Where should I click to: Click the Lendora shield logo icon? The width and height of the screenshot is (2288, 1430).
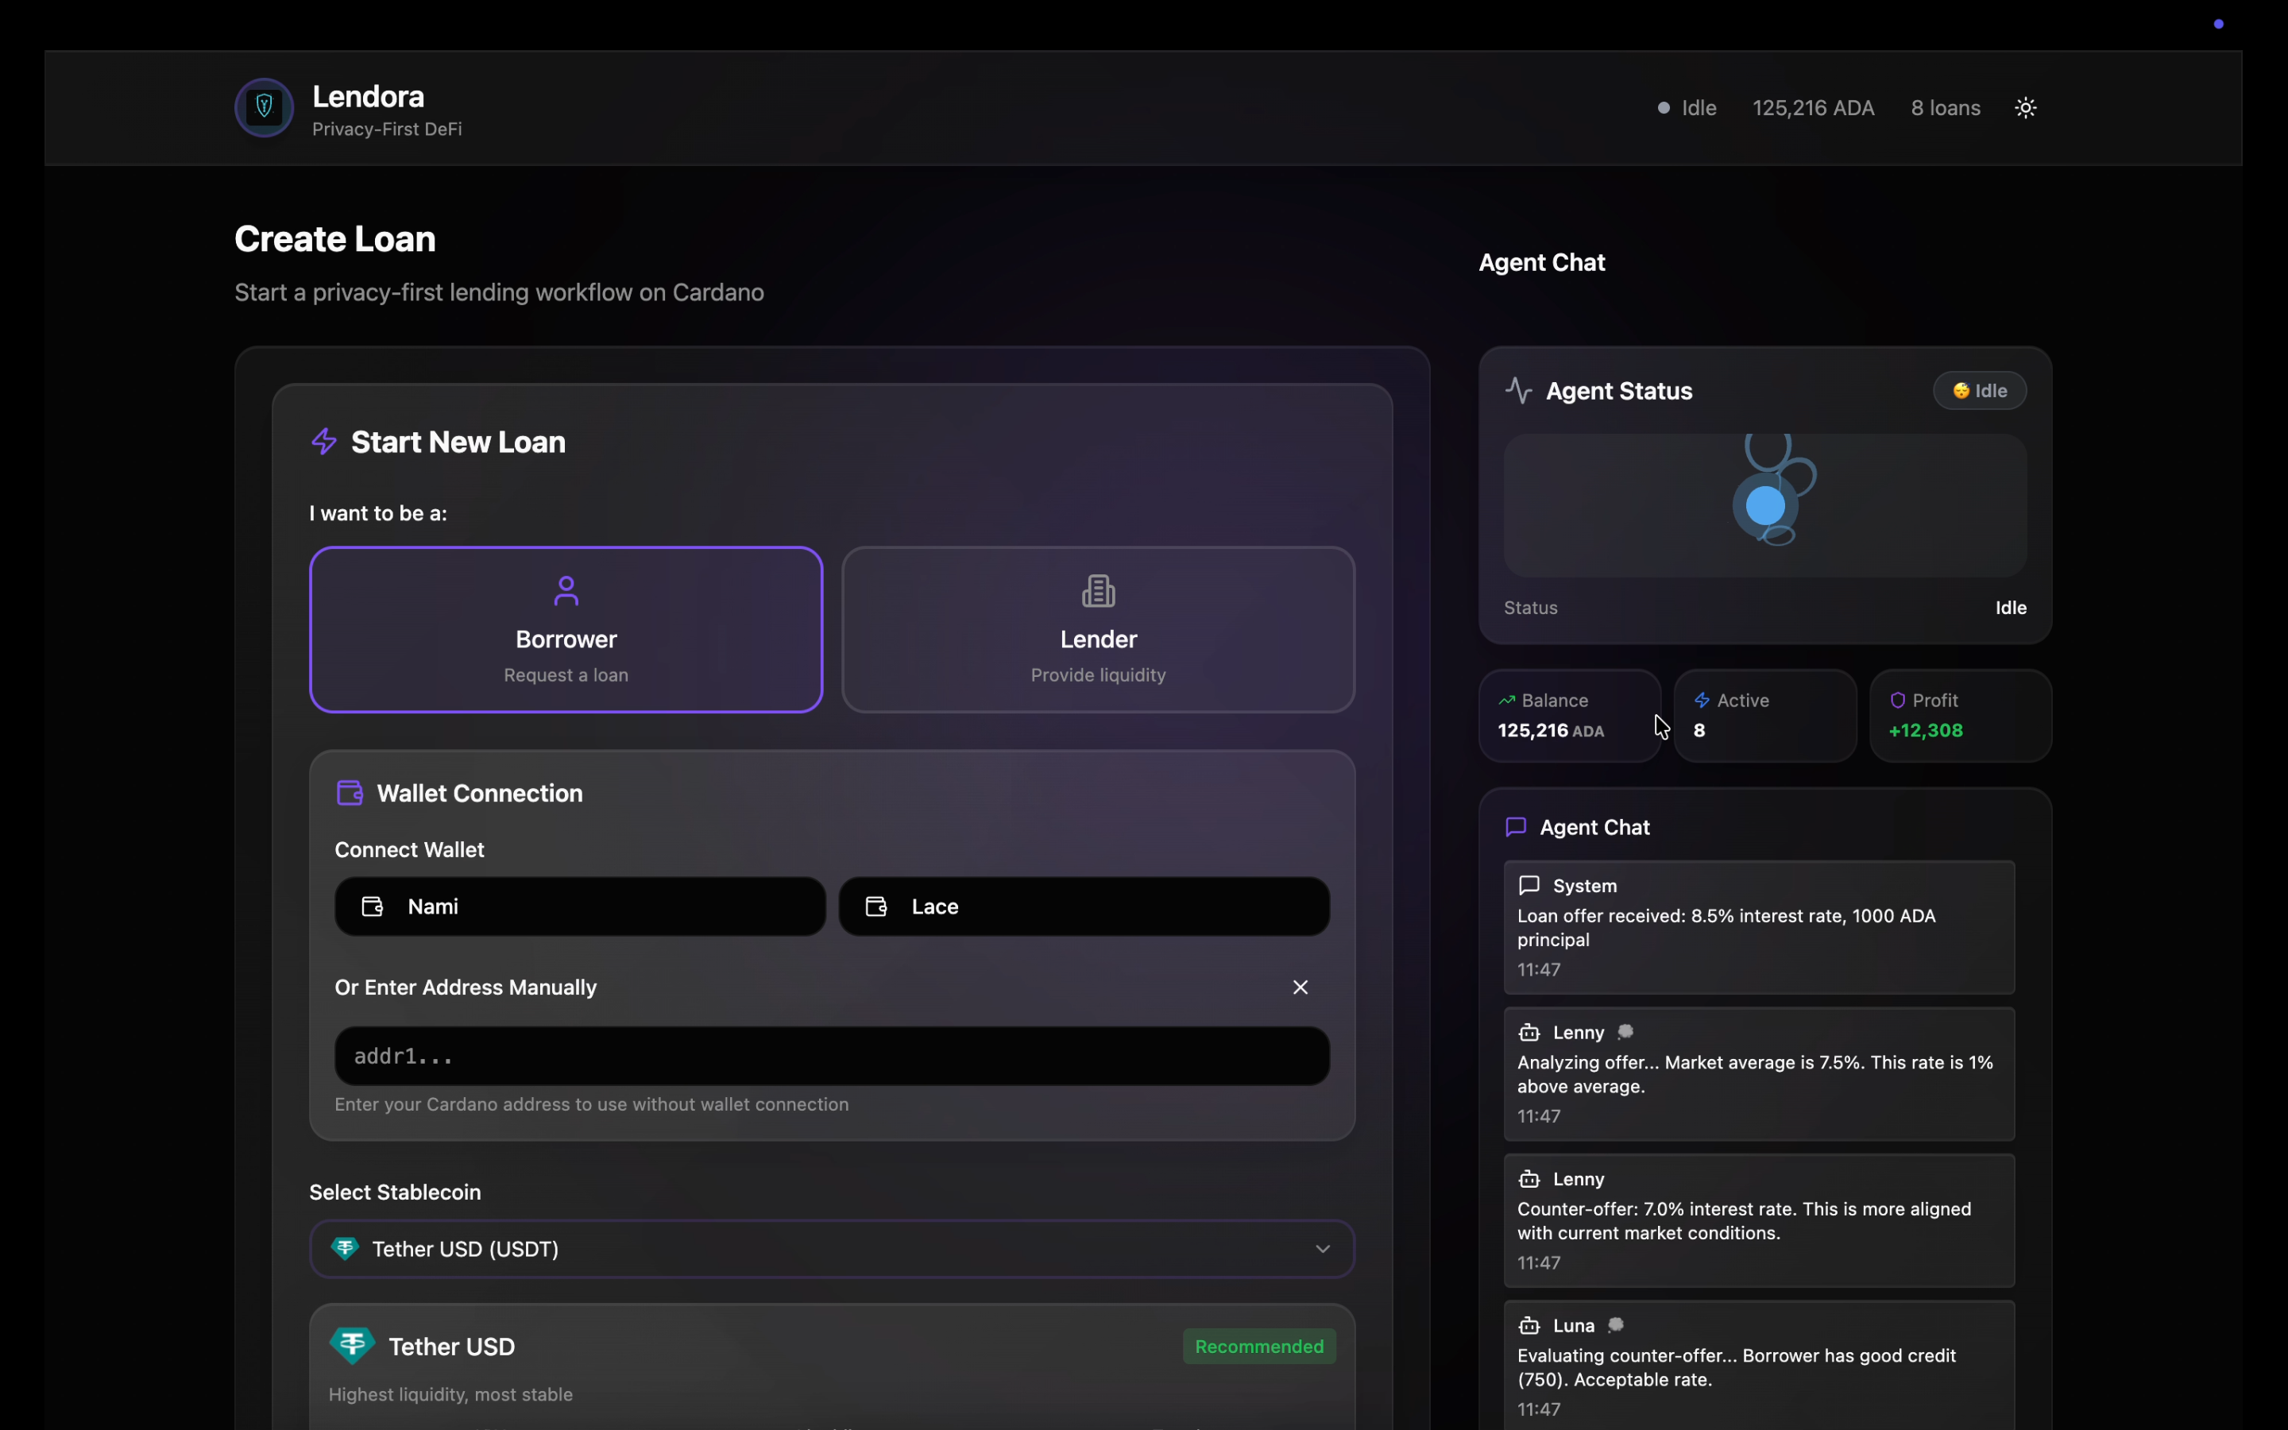tap(264, 107)
